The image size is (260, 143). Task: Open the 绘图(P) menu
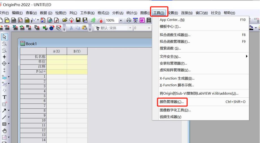tap(61, 13)
